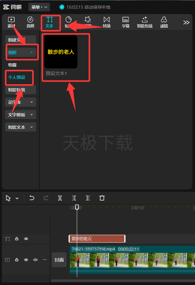
Task: Click the text track TI icon
Action: (x=7, y=239)
